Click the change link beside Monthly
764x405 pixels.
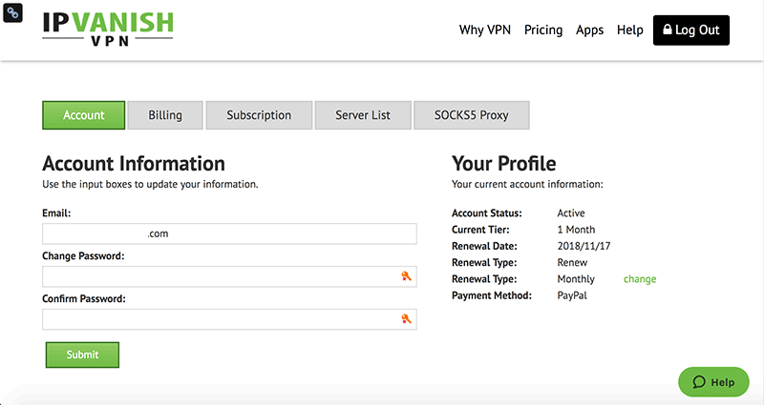click(x=640, y=279)
